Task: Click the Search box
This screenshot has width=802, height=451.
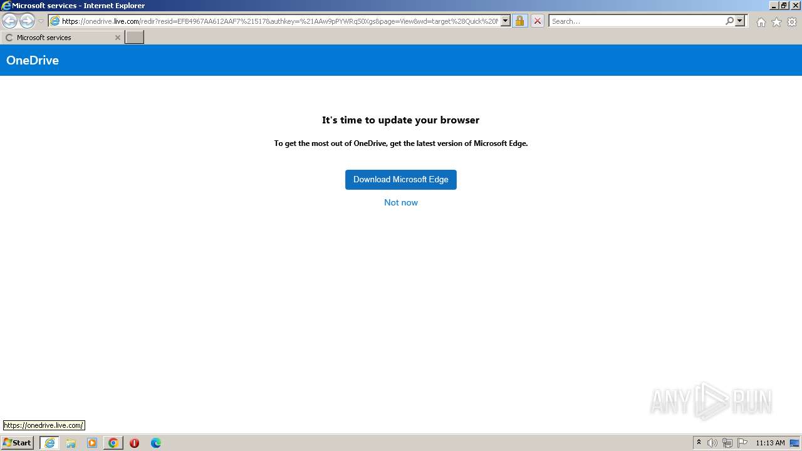Action: click(x=637, y=21)
